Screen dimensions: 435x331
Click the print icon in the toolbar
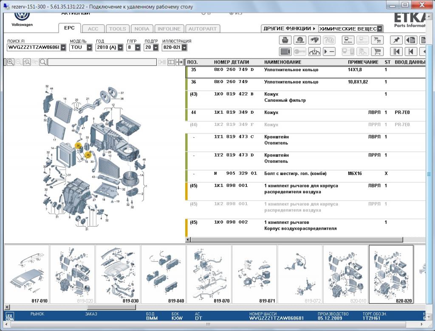pyautogui.click(x=285, y=40)
